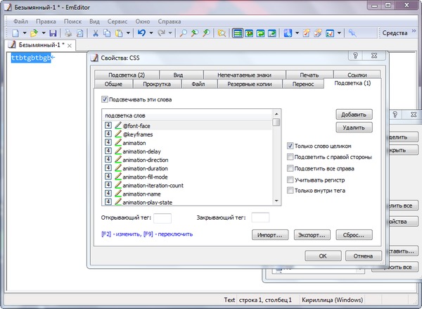Enable "Учитывать регистр" checkbox
Screen dimensions: 422x309
pyautogui.click(x=290, y=179)
